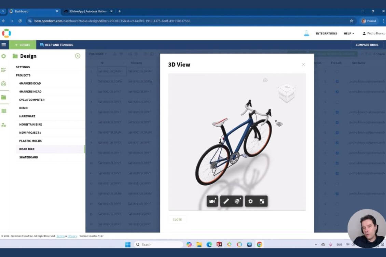Open the hamburger navigation menu
Screen dimensions: 386x257
[4, 45]
